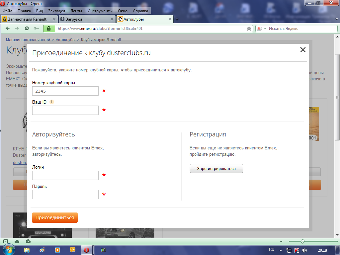Screen dimensions: 340x255
Task: Open the Kaspersky tray icon
Action: [x=297, y=250]
